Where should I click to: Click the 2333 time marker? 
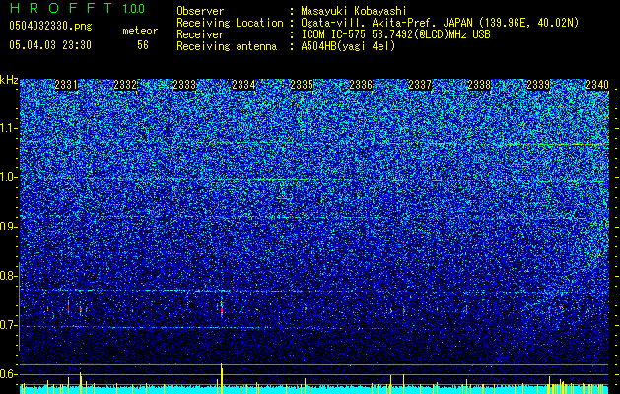pyautogui.click(x=184, y=85)
